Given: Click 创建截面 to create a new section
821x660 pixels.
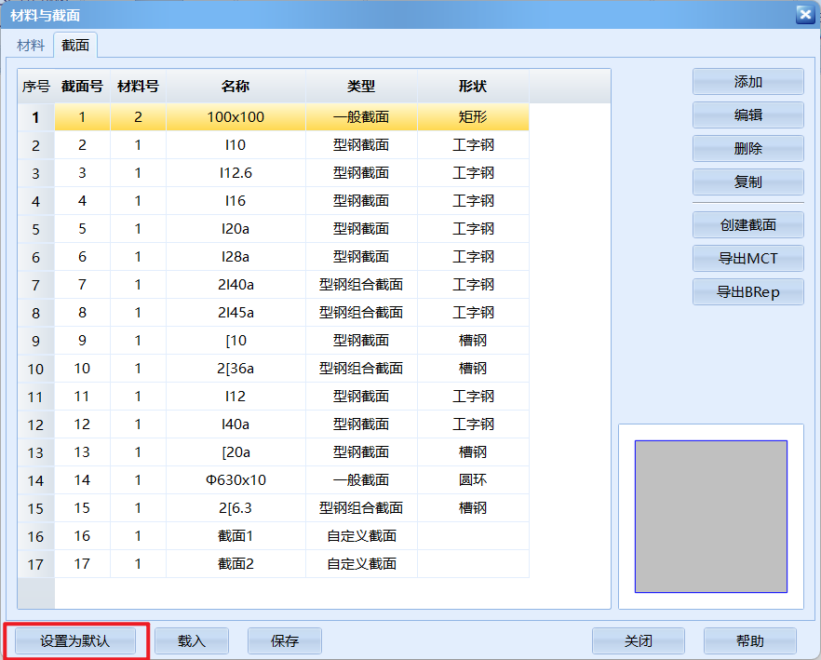Looking at the screenshot, I should tap(747, 224).
